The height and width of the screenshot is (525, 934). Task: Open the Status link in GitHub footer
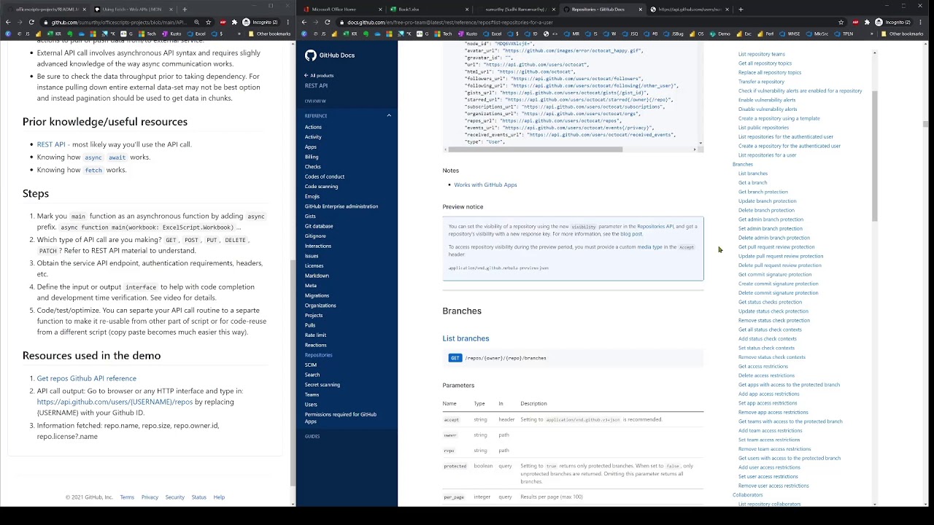[x=198, y=497]
